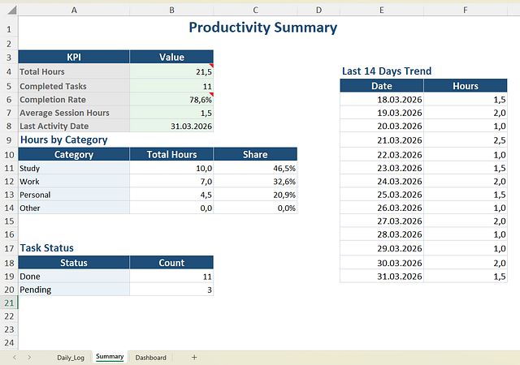Click the Productivity Summary title
520x365 pixels.
263,27
